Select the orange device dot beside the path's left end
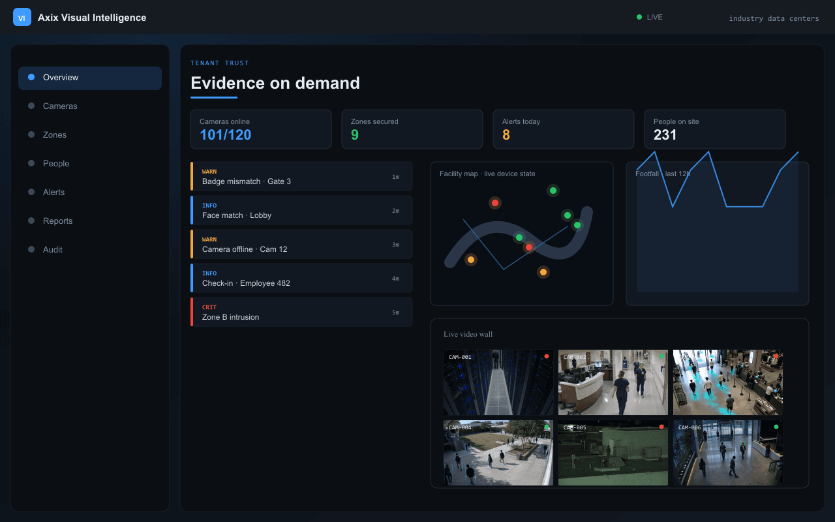 [471, 260]
